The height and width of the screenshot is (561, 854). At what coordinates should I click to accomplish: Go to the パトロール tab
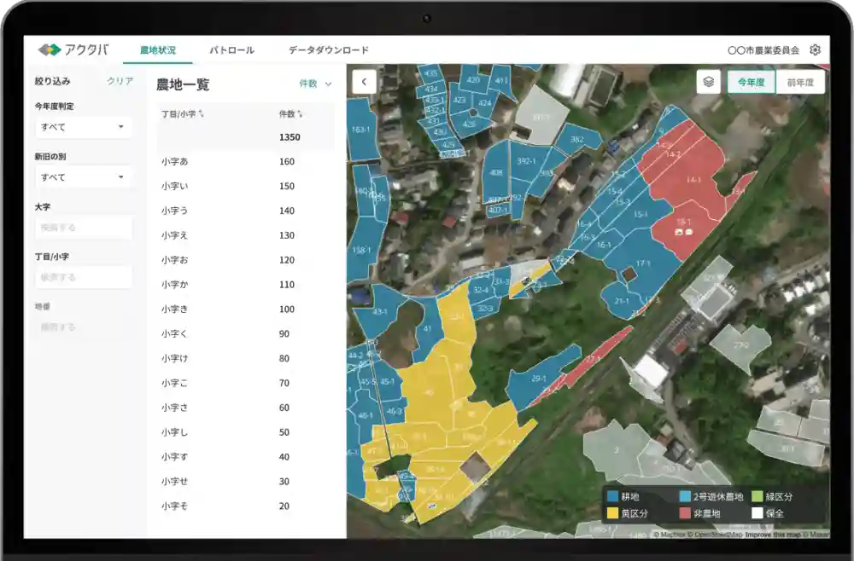click(231, 50)
